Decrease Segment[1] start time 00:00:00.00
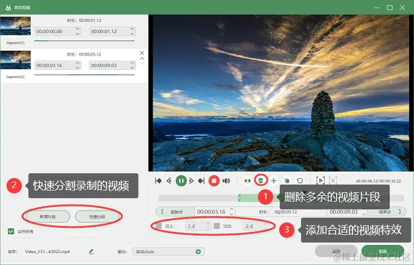 [77, 34]
